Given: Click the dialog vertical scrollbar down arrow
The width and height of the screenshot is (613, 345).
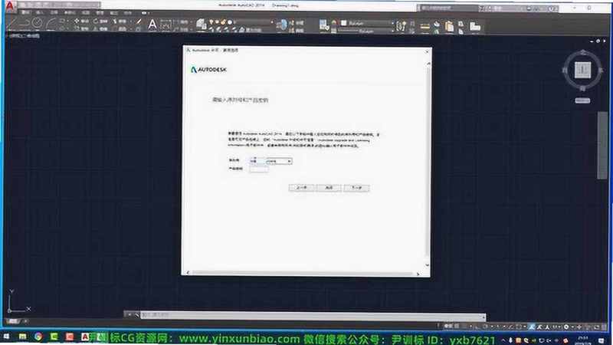Looking at the screenshot, I should (428, 264).
